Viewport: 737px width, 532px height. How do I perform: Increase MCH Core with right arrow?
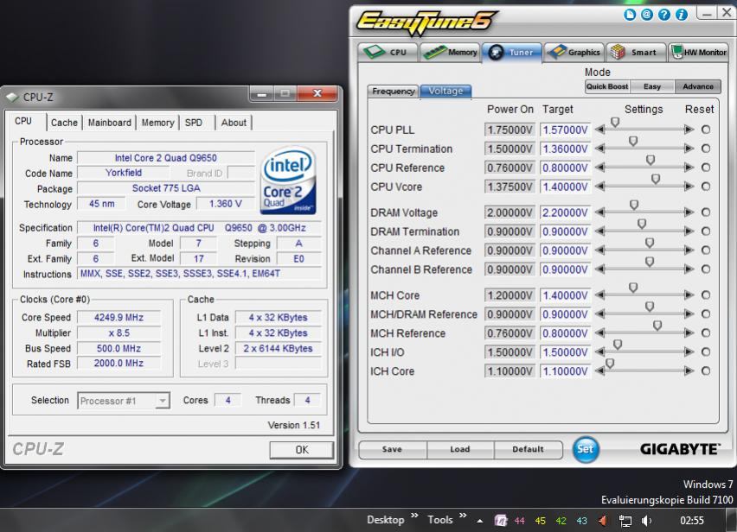[689, 295]
